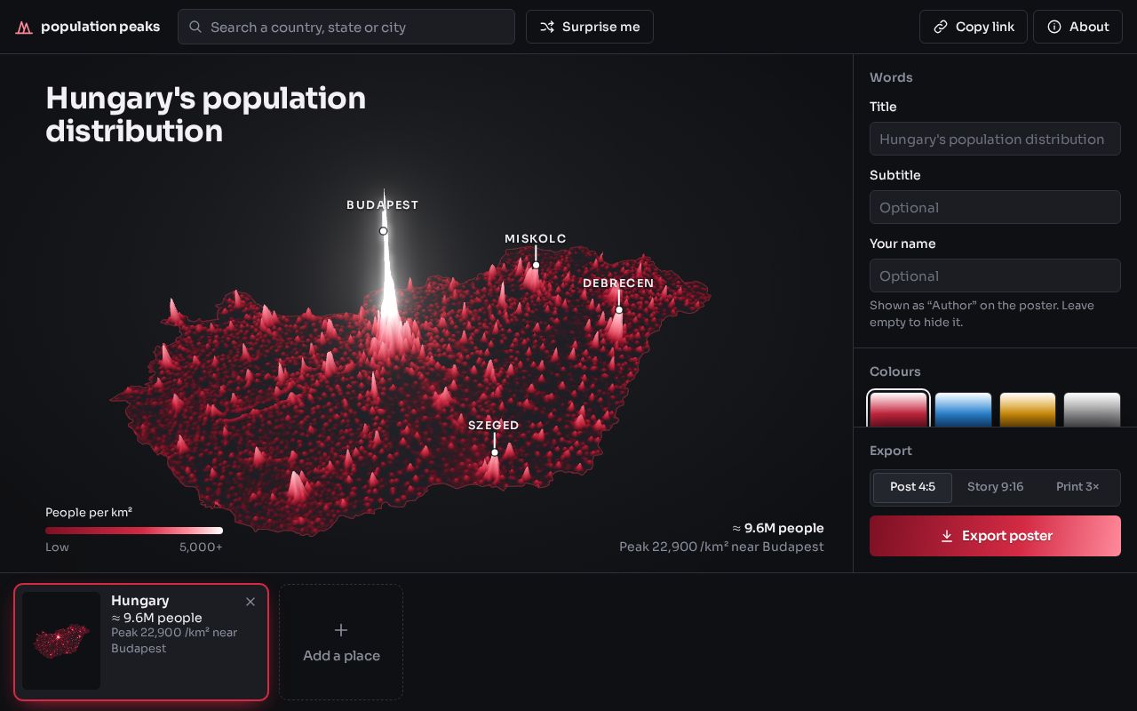Image resolution: width=1137 pixels, height=711 pixels.
Task: Click the People per km² density gradient bar
Action: point(134,531)
